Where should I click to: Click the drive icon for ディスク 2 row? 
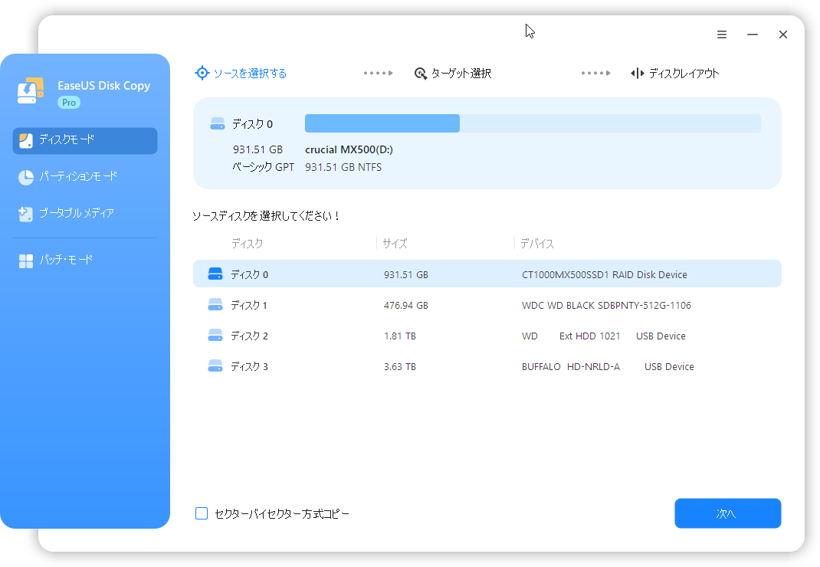tap(215, 336)
